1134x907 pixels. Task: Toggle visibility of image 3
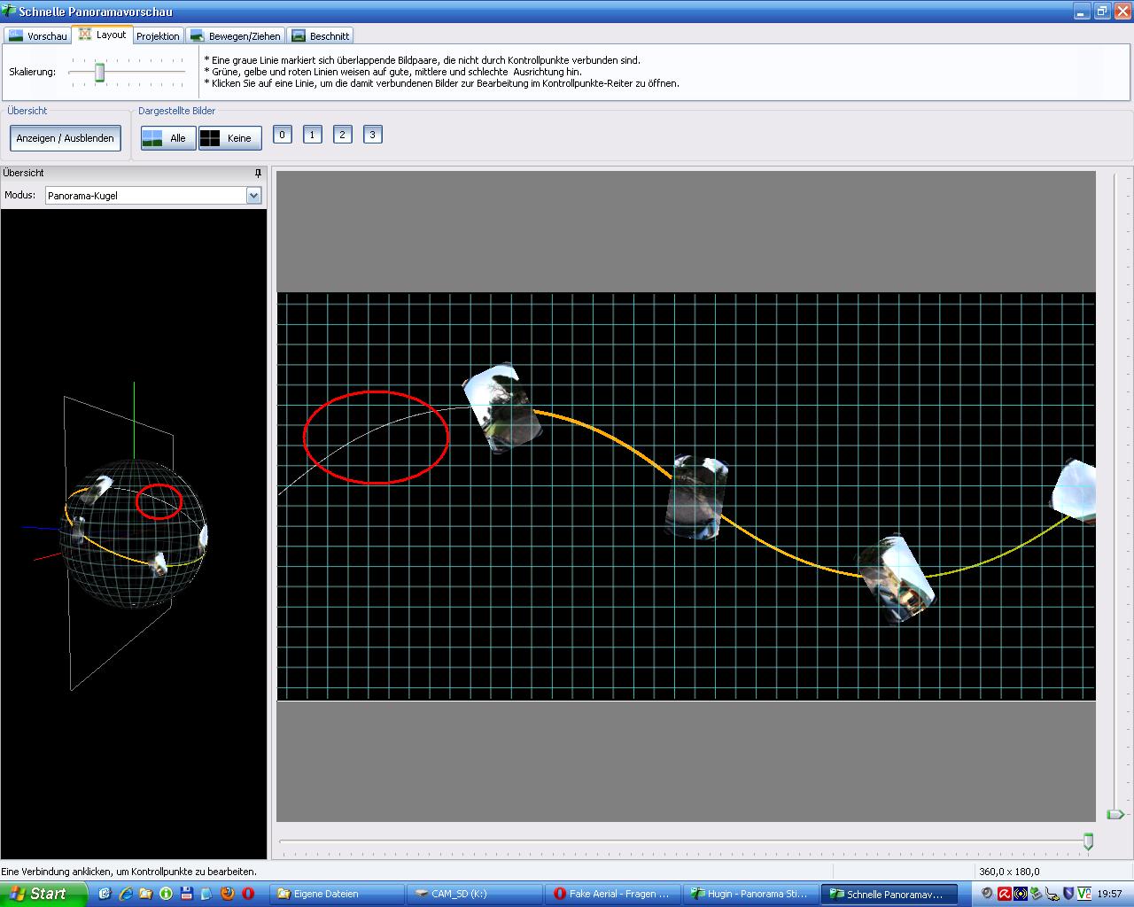pyautogui.click(x=372, y=135)
